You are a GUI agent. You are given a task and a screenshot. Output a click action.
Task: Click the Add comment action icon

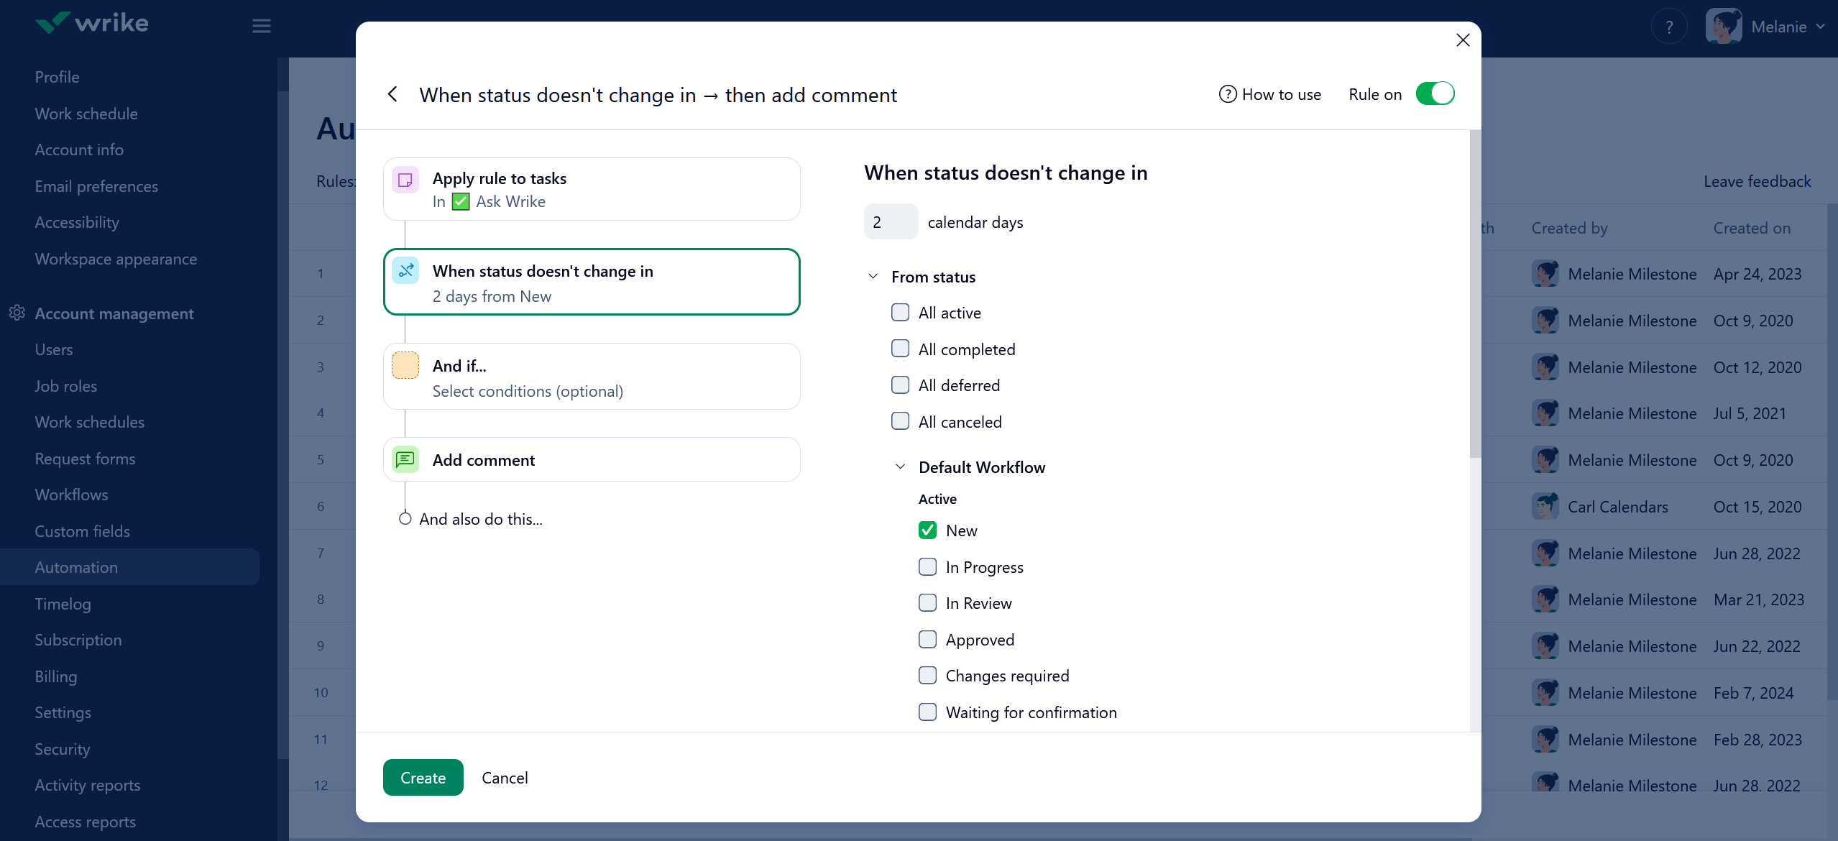[x=405, y=459]
